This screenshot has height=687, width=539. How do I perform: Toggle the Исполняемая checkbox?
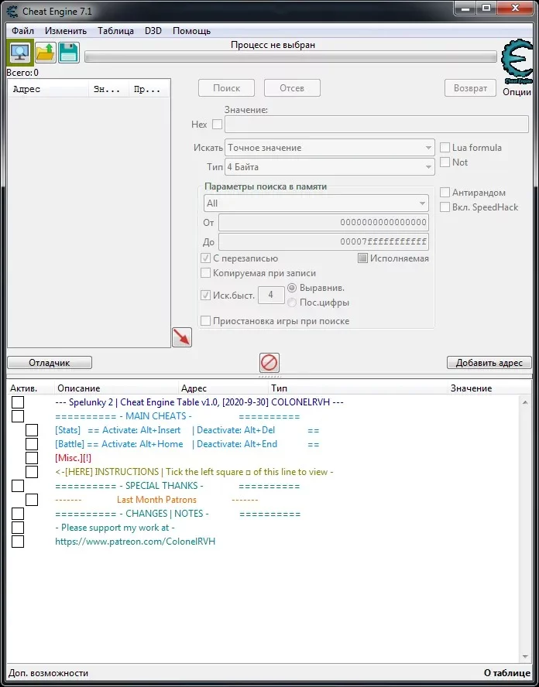click(362, 258)
